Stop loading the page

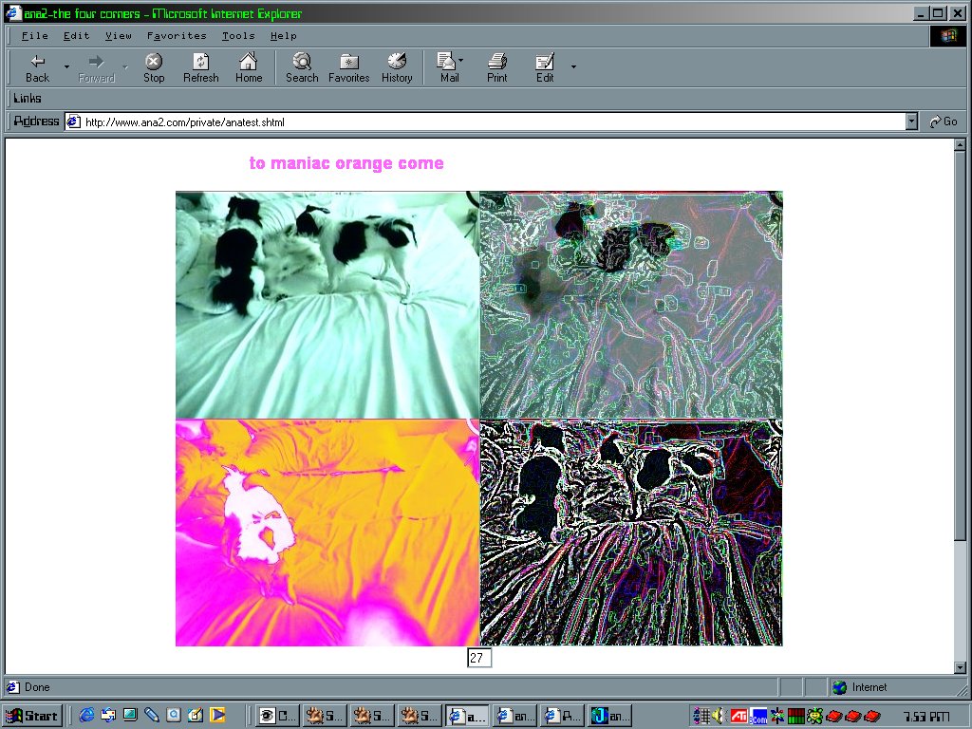pyautogui.click(x=154, y=67)
